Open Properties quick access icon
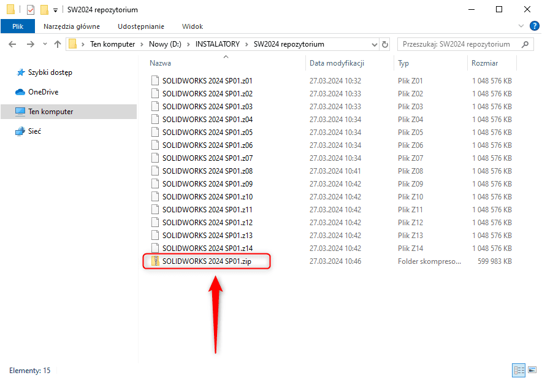The image size is (542, 378). coord(31,10)
